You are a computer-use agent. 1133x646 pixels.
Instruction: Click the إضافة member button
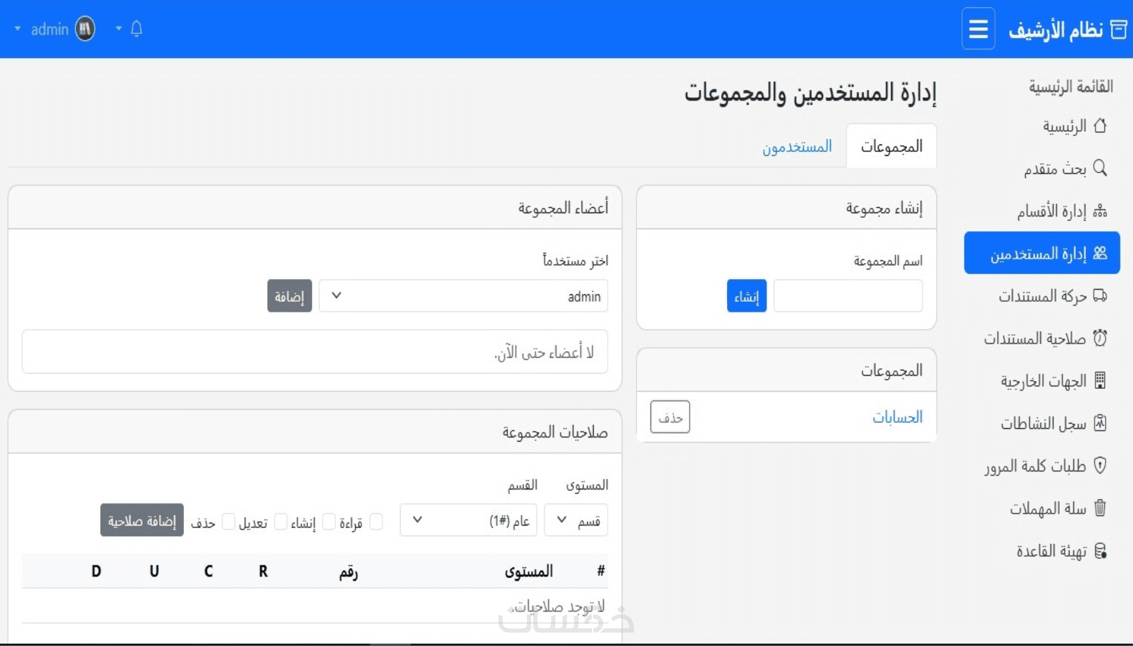tap(289, 296)
